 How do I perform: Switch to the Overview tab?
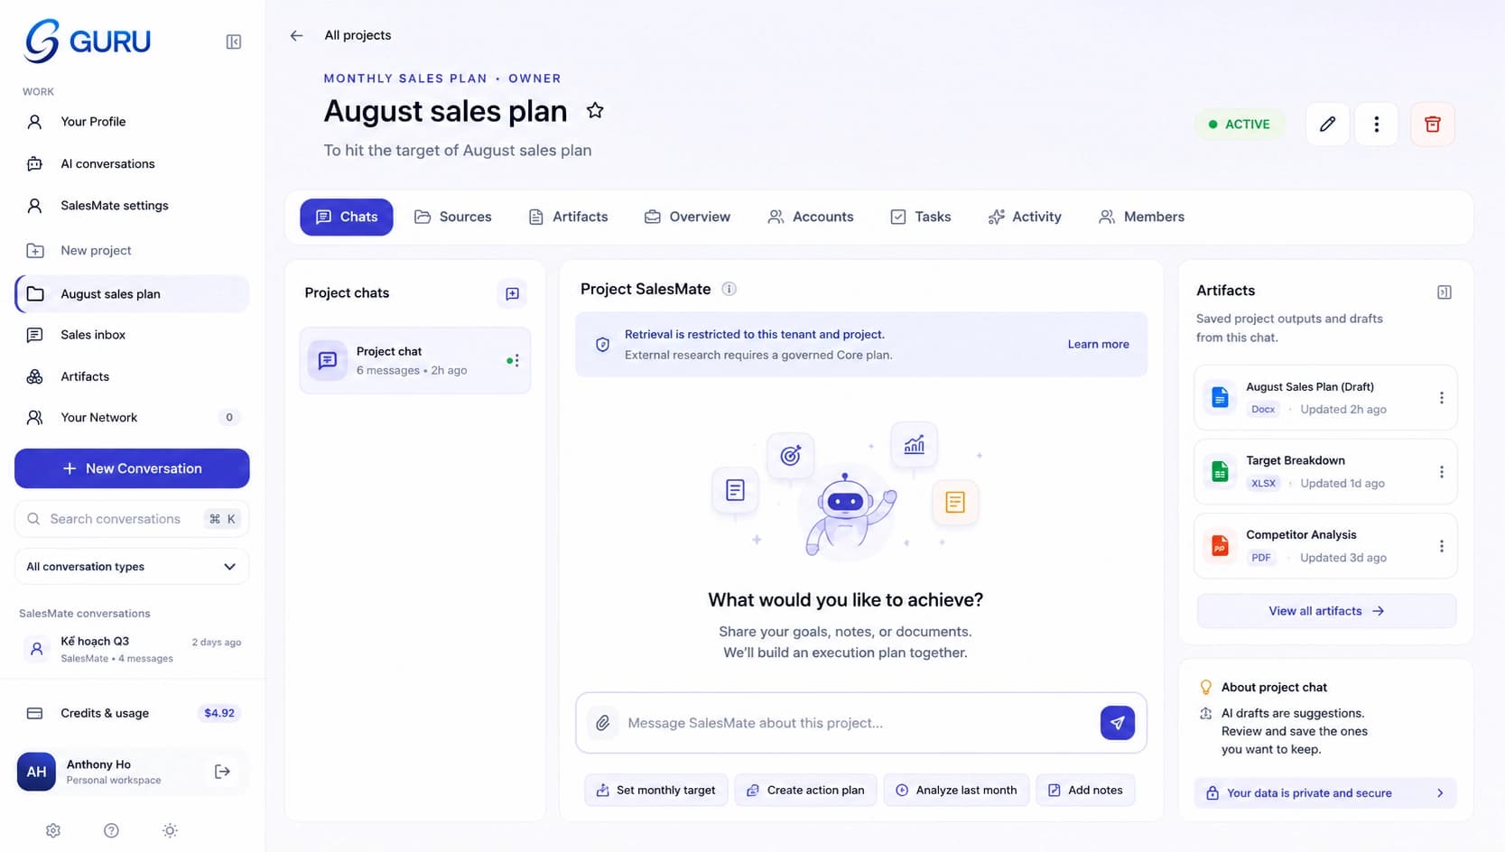click(x=687, y=217)
